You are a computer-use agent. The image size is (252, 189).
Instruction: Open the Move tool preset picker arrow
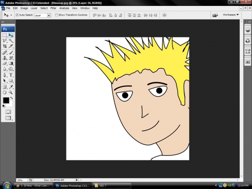click(11, 15)
